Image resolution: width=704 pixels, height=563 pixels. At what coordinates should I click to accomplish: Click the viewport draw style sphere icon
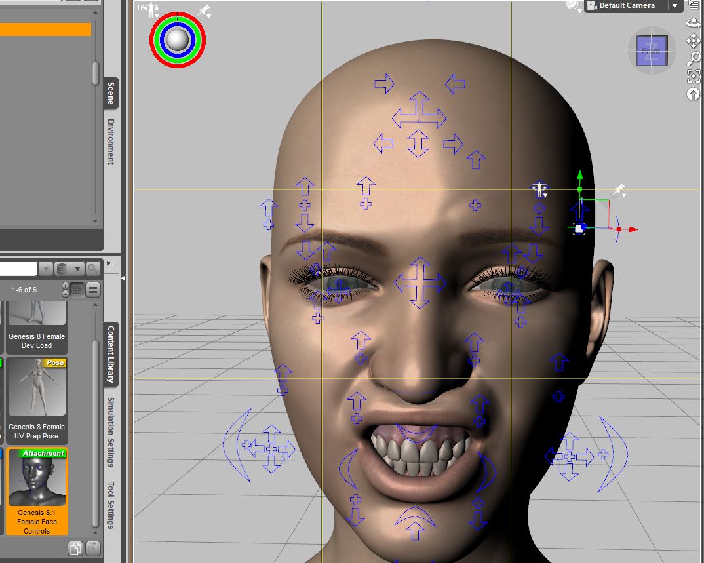574,6
